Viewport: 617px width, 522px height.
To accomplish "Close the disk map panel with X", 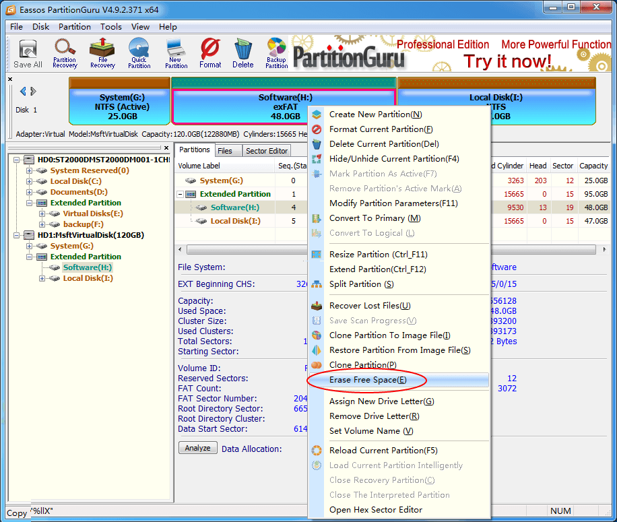I will point(10,79).
